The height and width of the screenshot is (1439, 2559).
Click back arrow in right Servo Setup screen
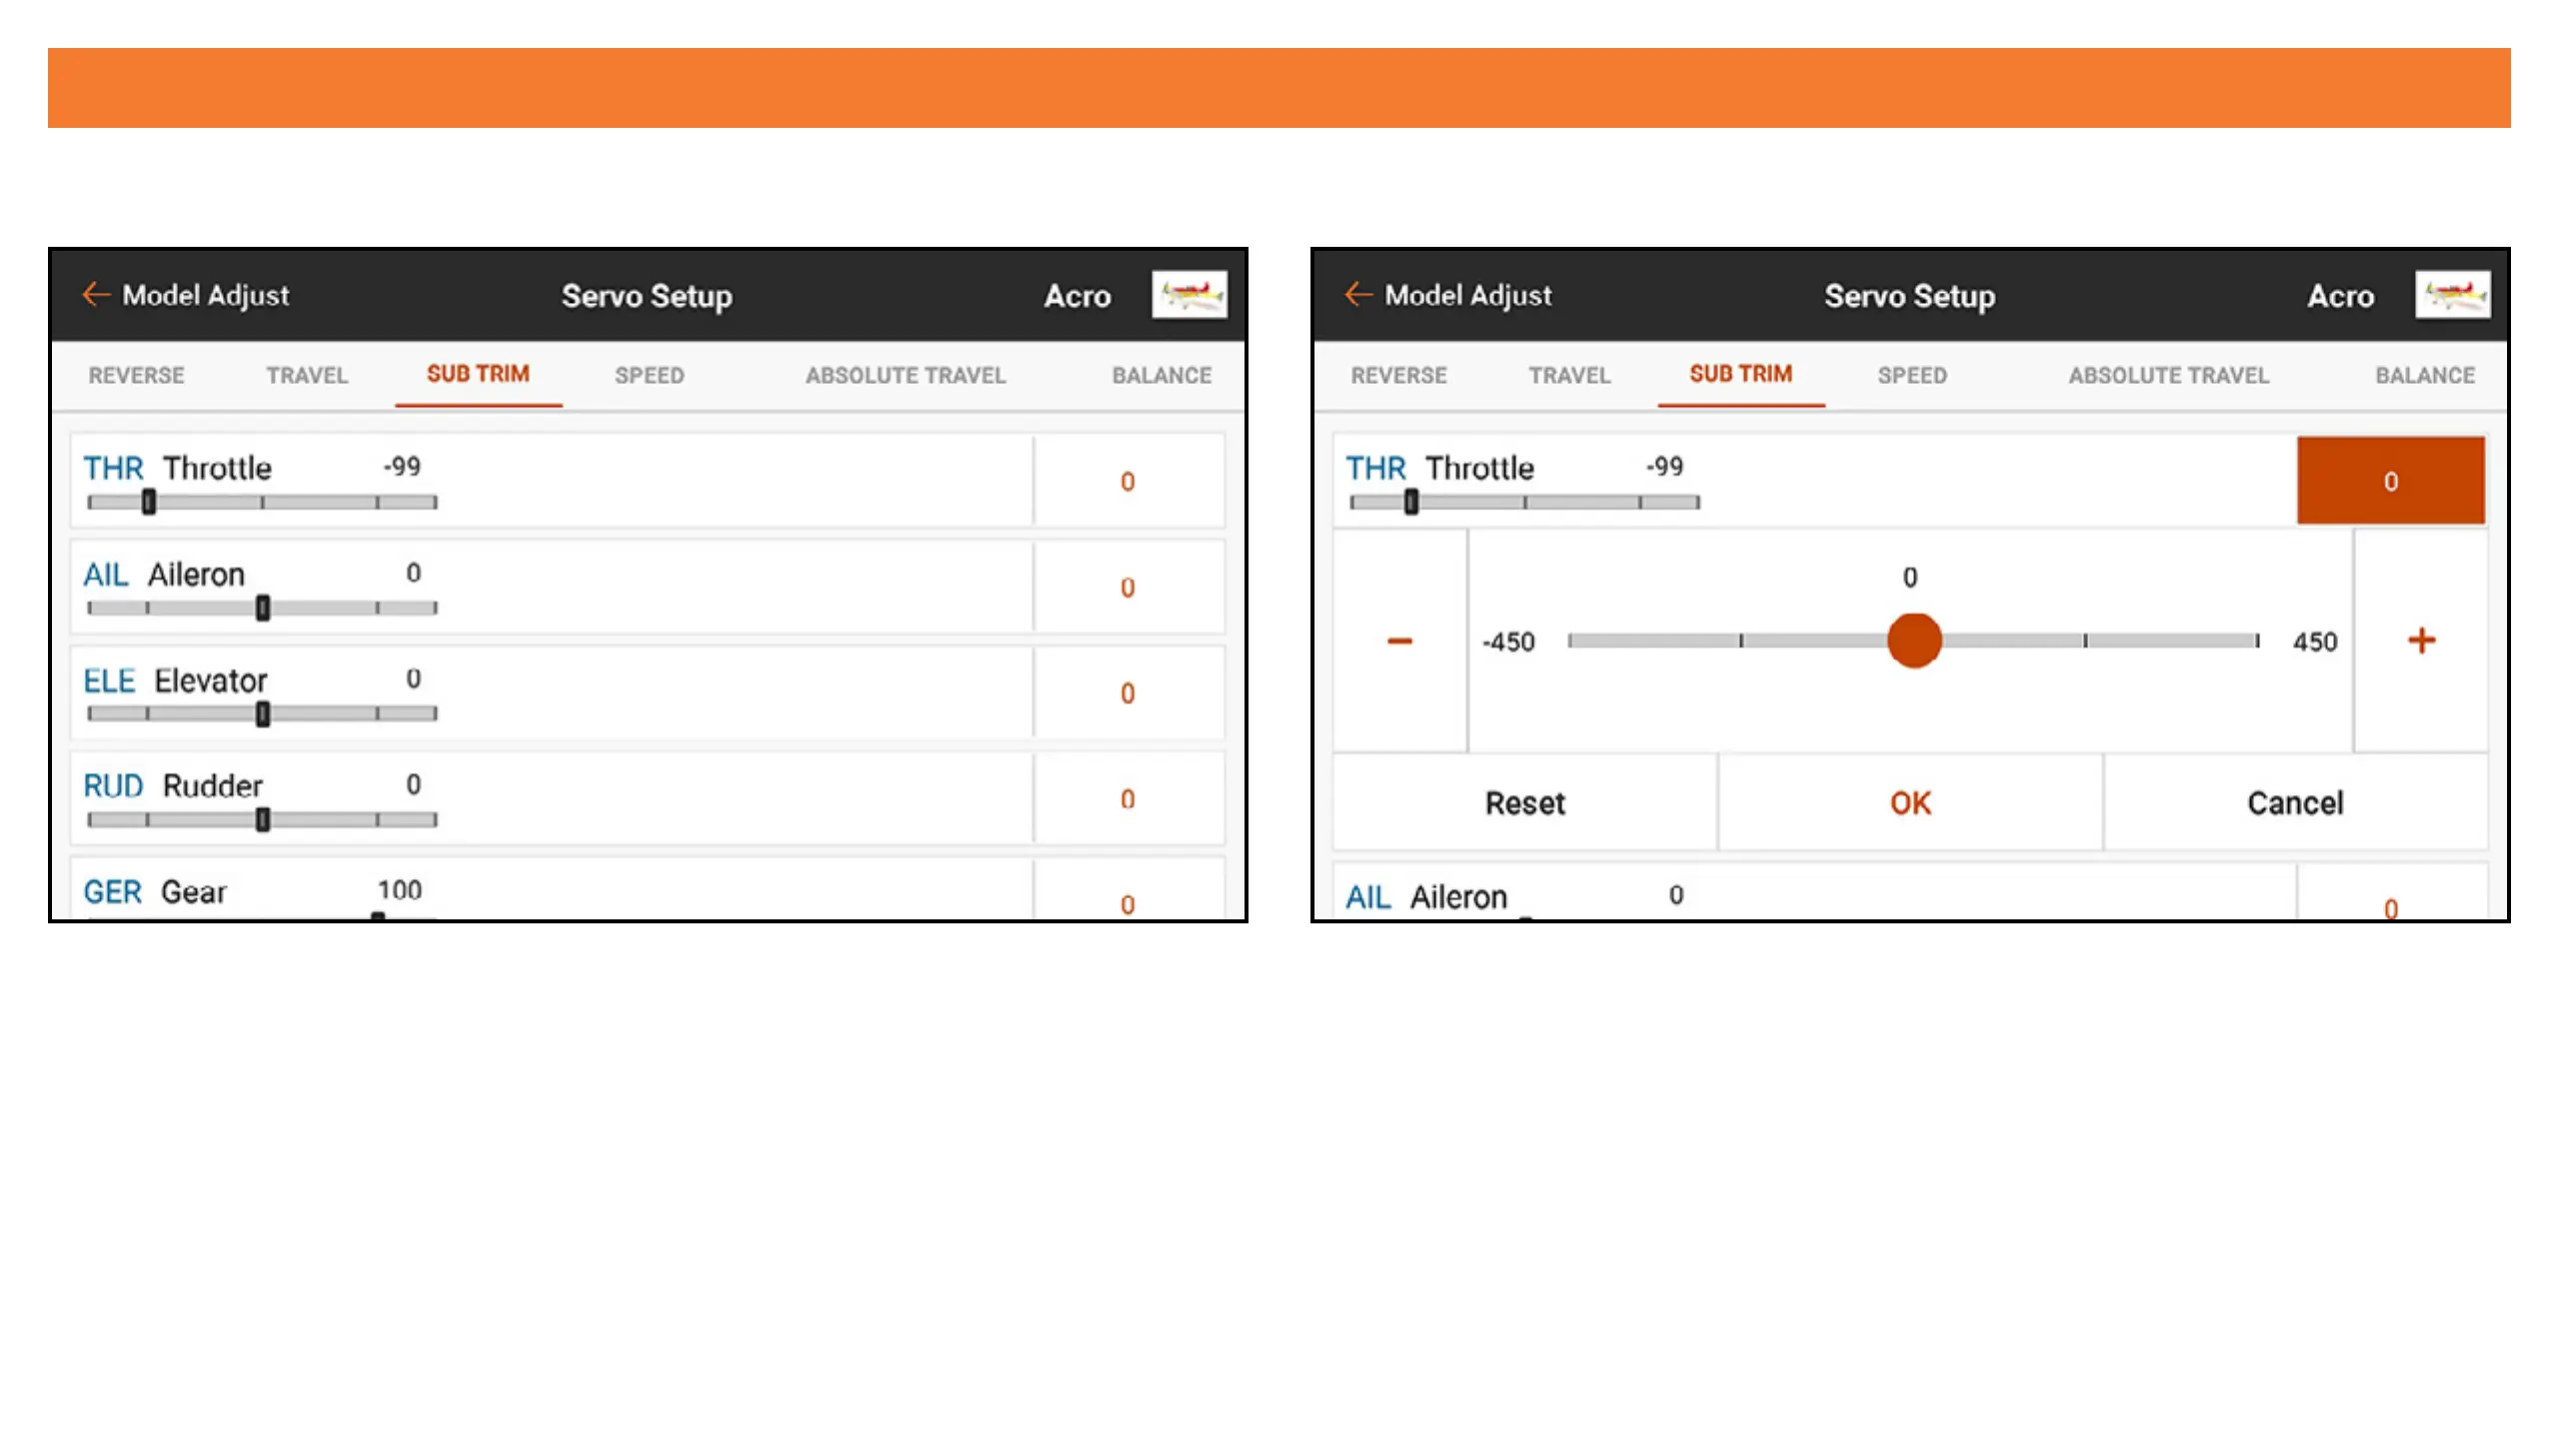click(1358, 295)
